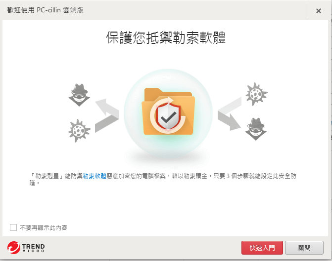Click the bottom-right hacker figure icon

click(x=256, y=129)
